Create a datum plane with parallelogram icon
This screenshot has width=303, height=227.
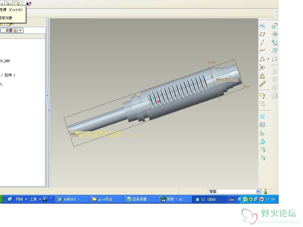(x=262, y=34)
